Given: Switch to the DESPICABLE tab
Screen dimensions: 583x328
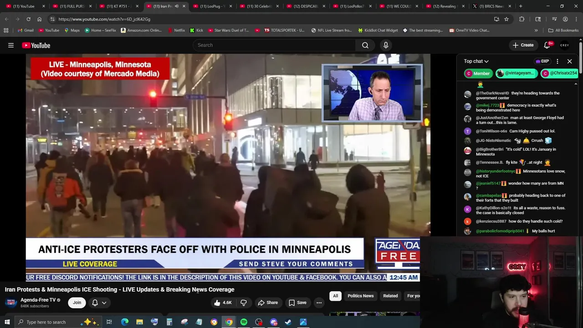Looking at the screenshot, I should point(305,6).
